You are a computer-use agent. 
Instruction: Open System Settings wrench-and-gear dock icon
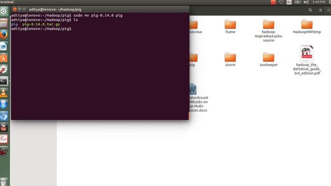coord(4,69)
